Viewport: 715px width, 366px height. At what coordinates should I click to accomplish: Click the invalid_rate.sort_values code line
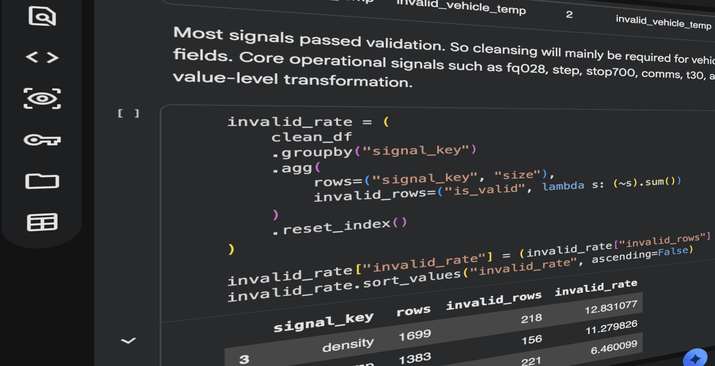click(460, 274)
